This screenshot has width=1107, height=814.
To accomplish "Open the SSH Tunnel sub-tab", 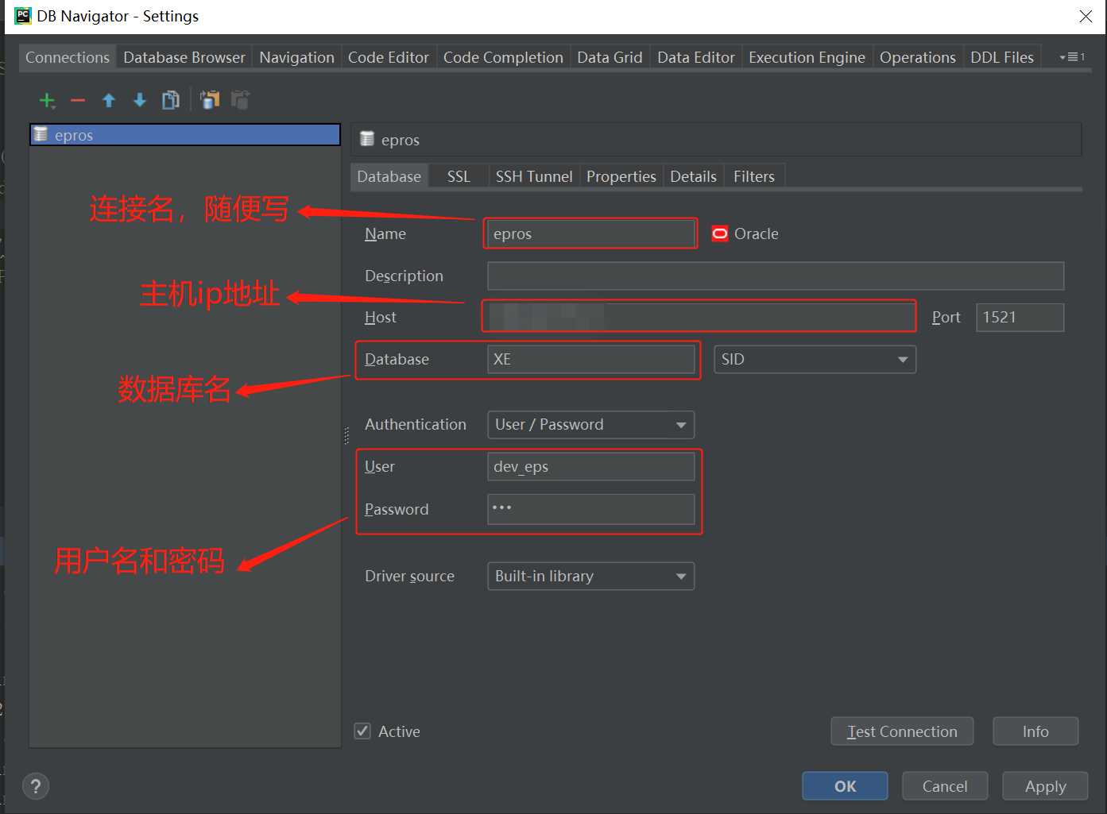I will pos(534,176).
